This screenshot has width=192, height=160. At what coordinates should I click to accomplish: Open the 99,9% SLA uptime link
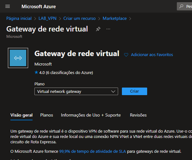(x=93, y=151)
